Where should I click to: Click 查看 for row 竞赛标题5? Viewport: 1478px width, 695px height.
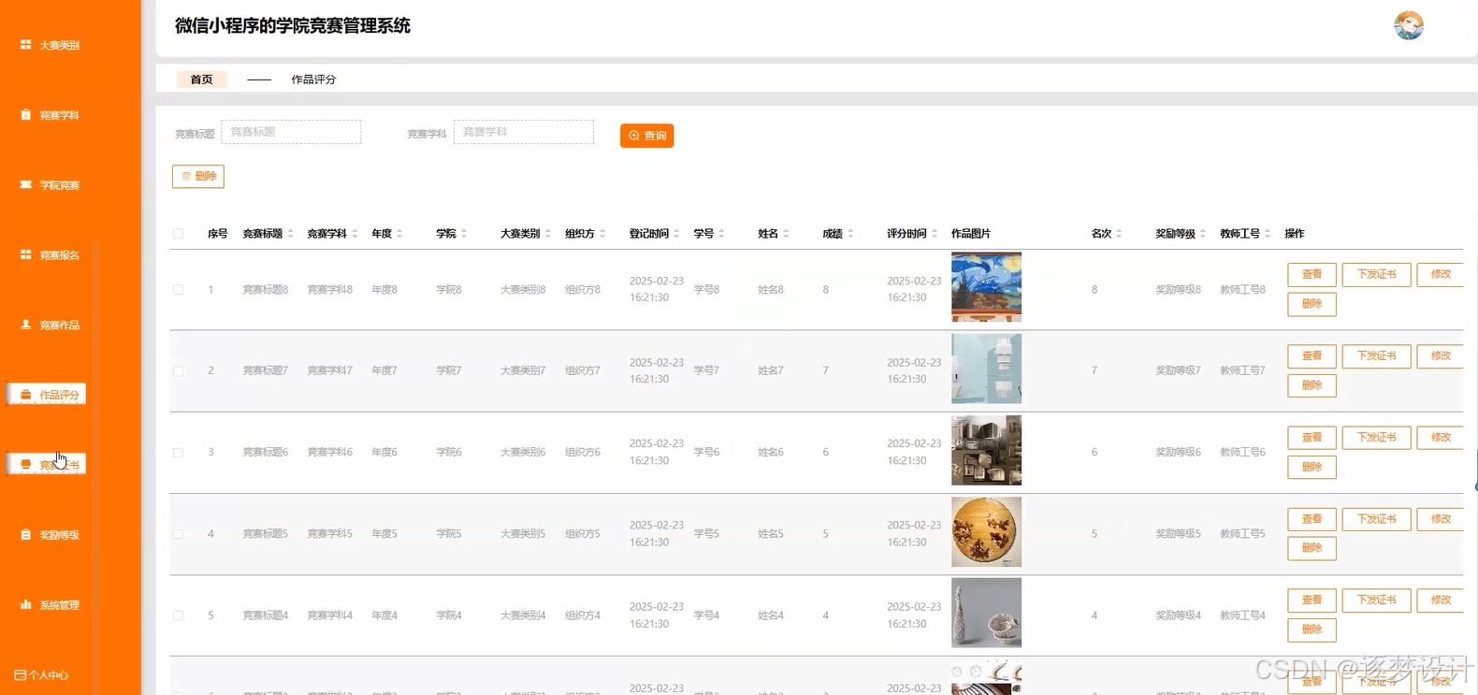tap(1311, 518)
